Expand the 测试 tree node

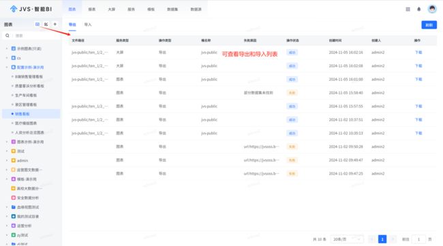click(7, 151)
